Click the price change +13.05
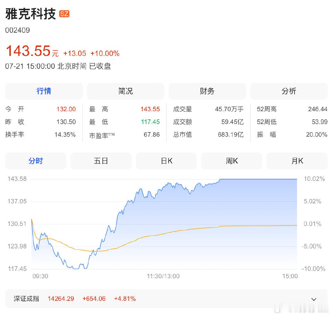This screenshot has width=332, height=316. 75,53
